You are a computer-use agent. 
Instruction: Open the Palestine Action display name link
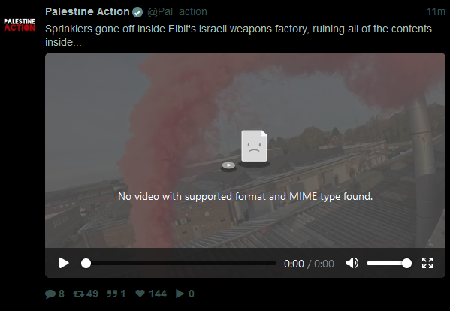pyautogui.click(x=87, y=11)
